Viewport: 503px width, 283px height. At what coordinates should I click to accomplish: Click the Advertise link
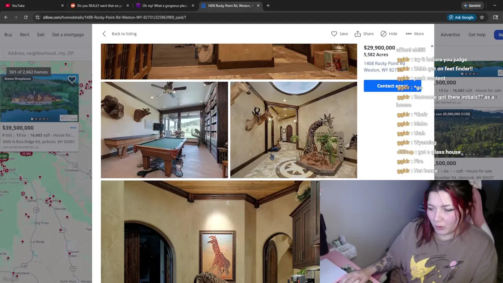(x=450, y=35)
